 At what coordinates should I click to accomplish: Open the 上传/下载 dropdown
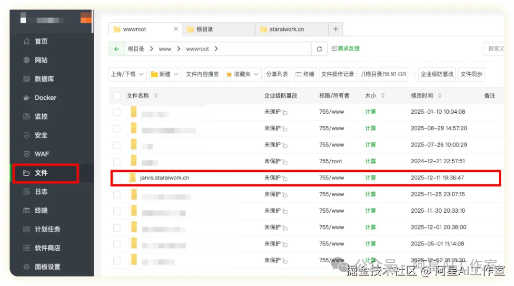point(127,74)
